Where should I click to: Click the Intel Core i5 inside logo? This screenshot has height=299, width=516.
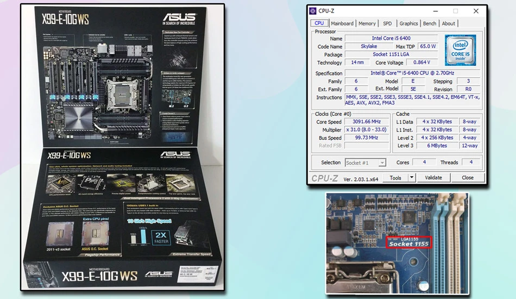tap(460, 51)
